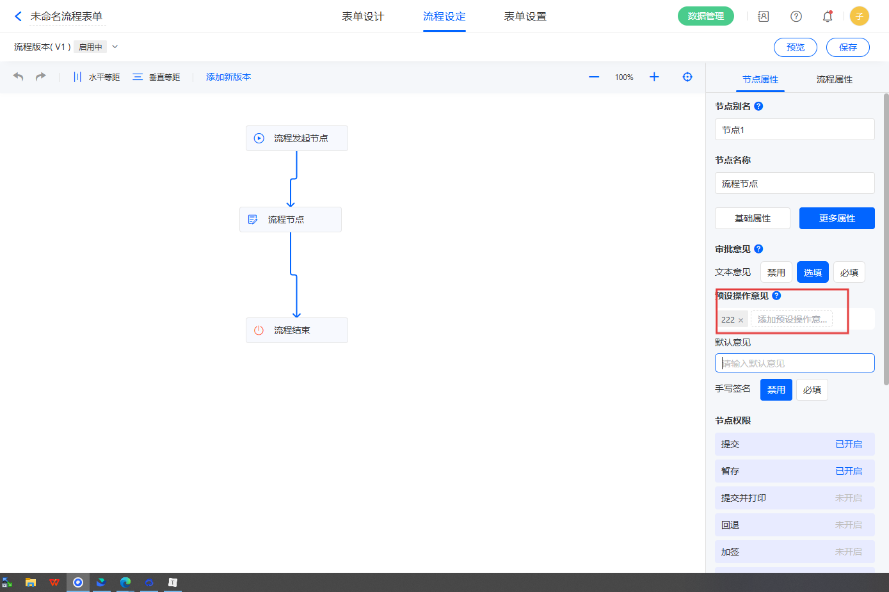Set handwritten signature to 必填

(x=812, y=390)
